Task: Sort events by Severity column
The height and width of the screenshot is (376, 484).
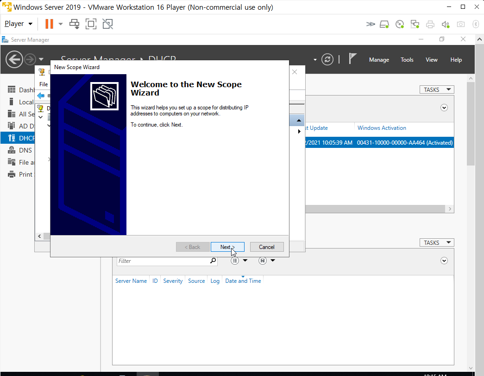Action: pos(173,281)
